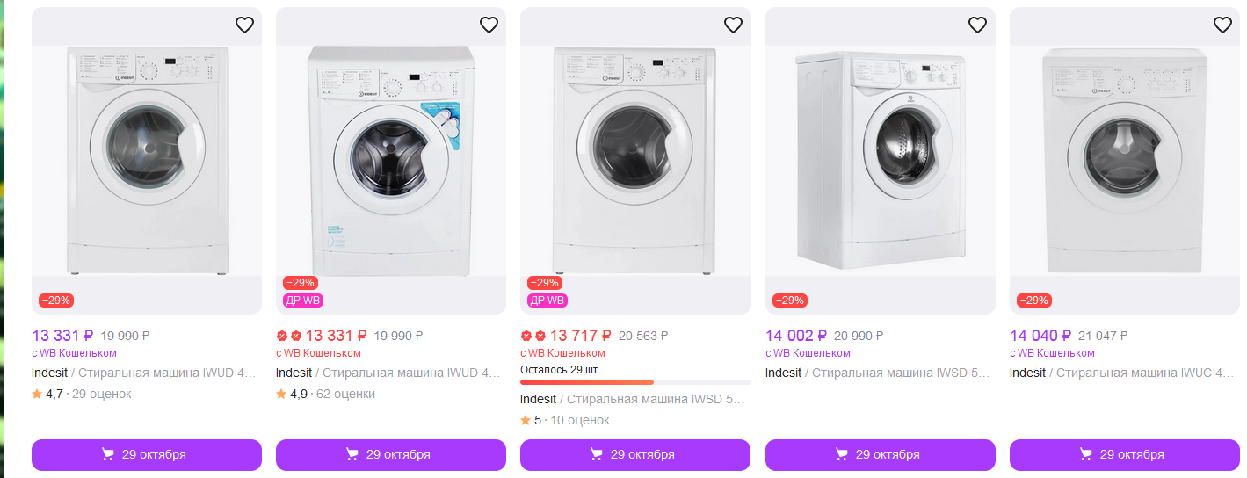Image resolution: width=1247 pixels, height=478 pixels.
Task: Click the 'ДР WB' badge on third washer
Action: 547,301
